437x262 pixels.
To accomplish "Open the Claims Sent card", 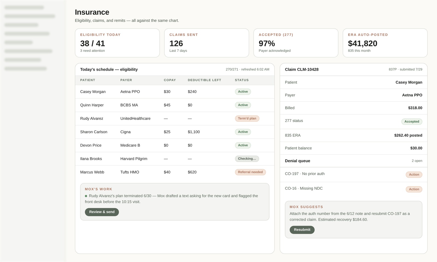I will 206,43.
